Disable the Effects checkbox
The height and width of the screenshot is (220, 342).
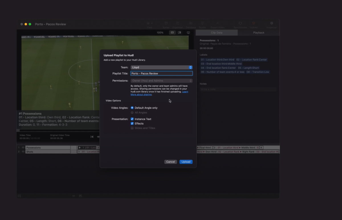(x=132, y=123)
